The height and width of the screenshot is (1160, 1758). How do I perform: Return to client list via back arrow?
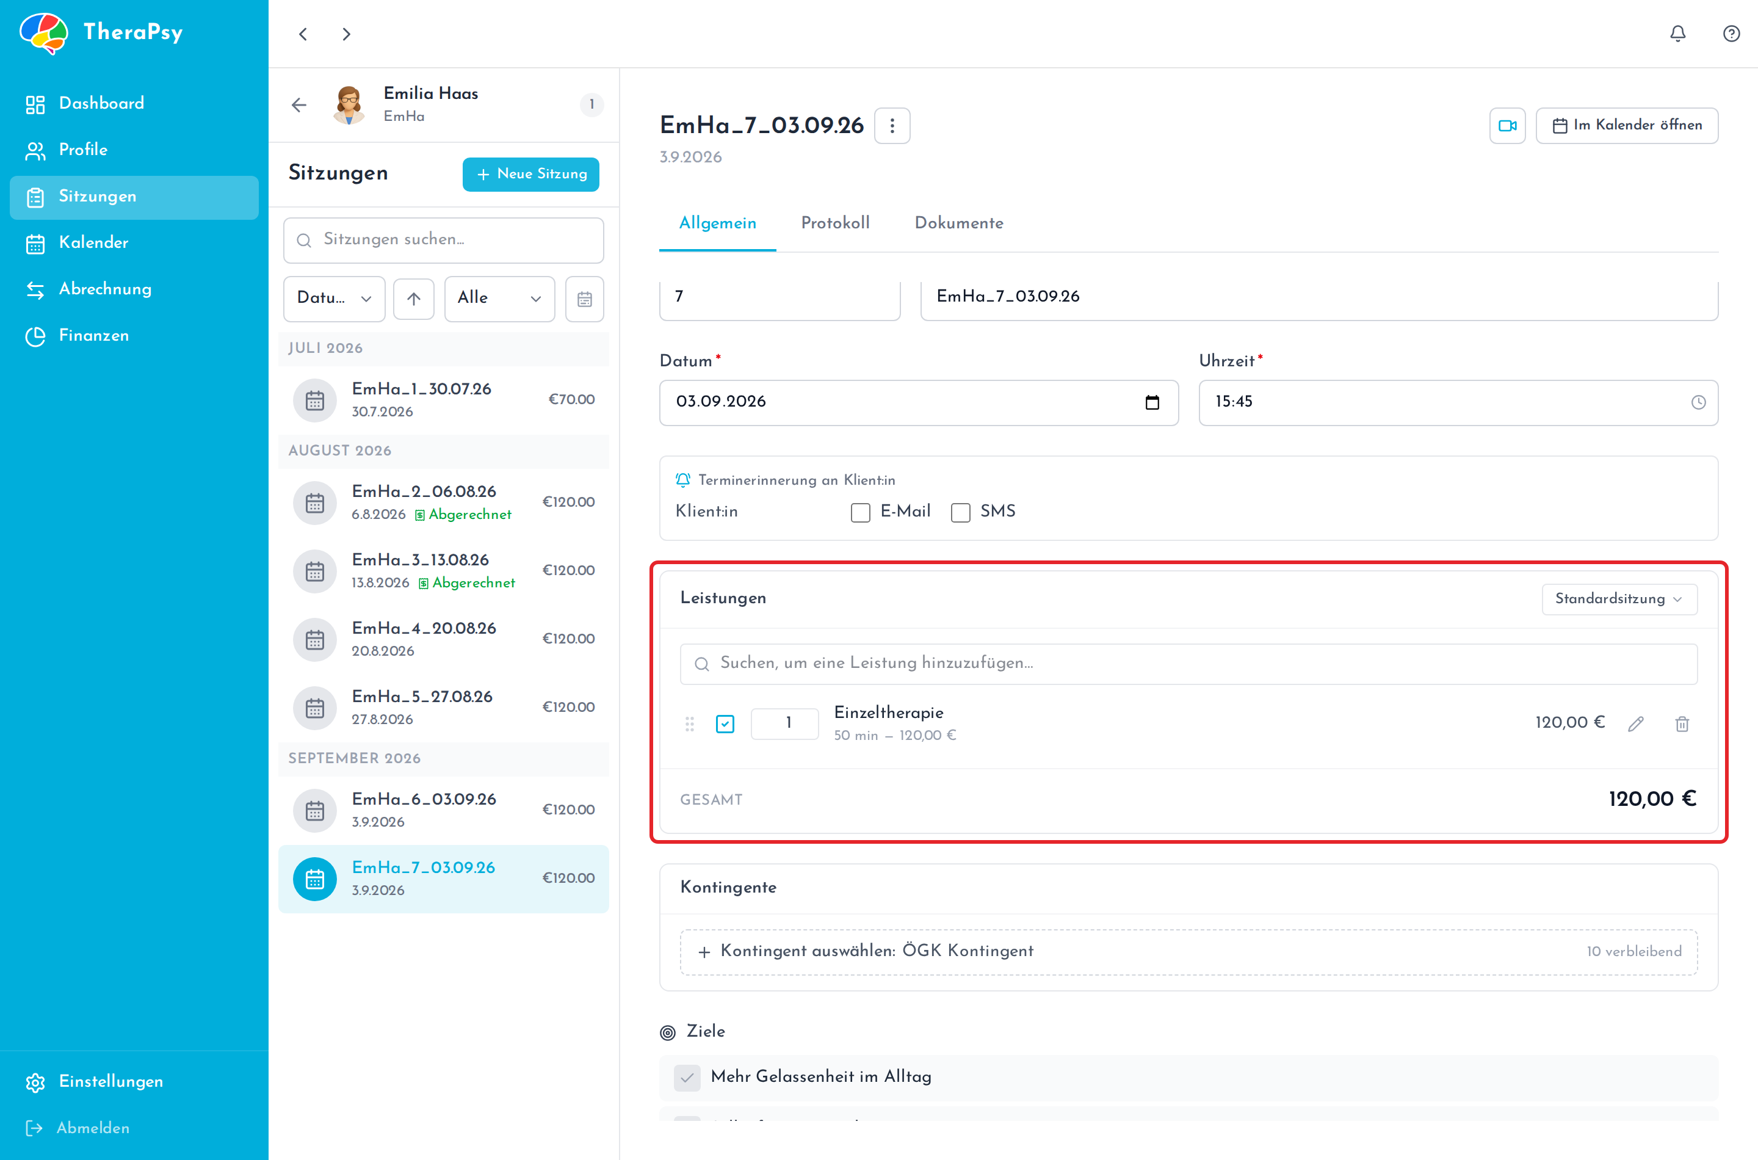[x=298, y=105]
